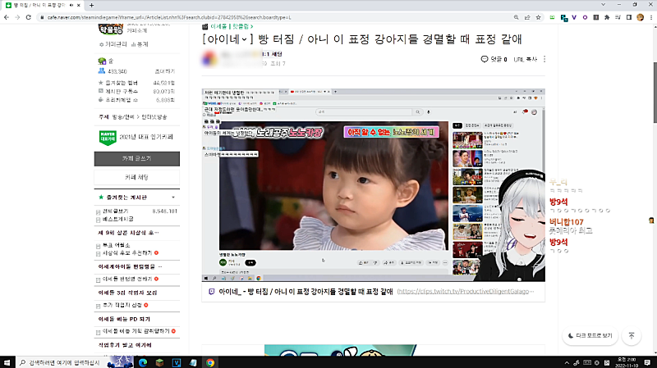Click the 초대하기 invite link
The height and width of the screenshot is (368, 657).
pos(165,71)
